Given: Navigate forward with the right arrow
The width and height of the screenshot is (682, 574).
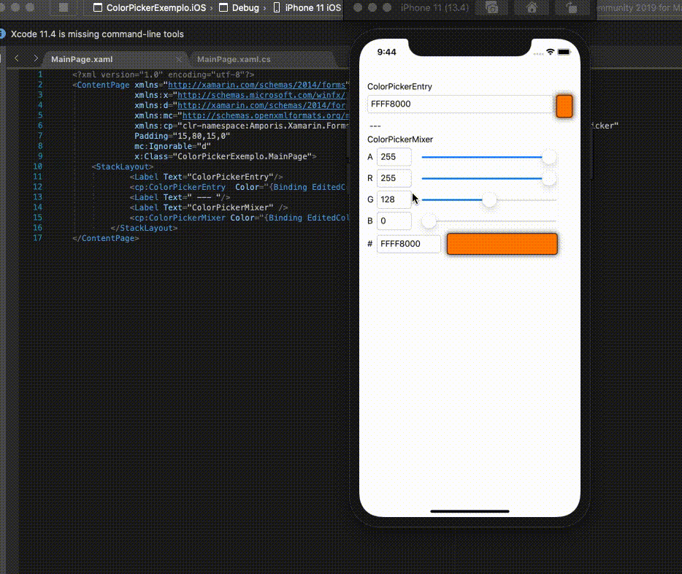Looking at the screenshot, I should 36,58.
